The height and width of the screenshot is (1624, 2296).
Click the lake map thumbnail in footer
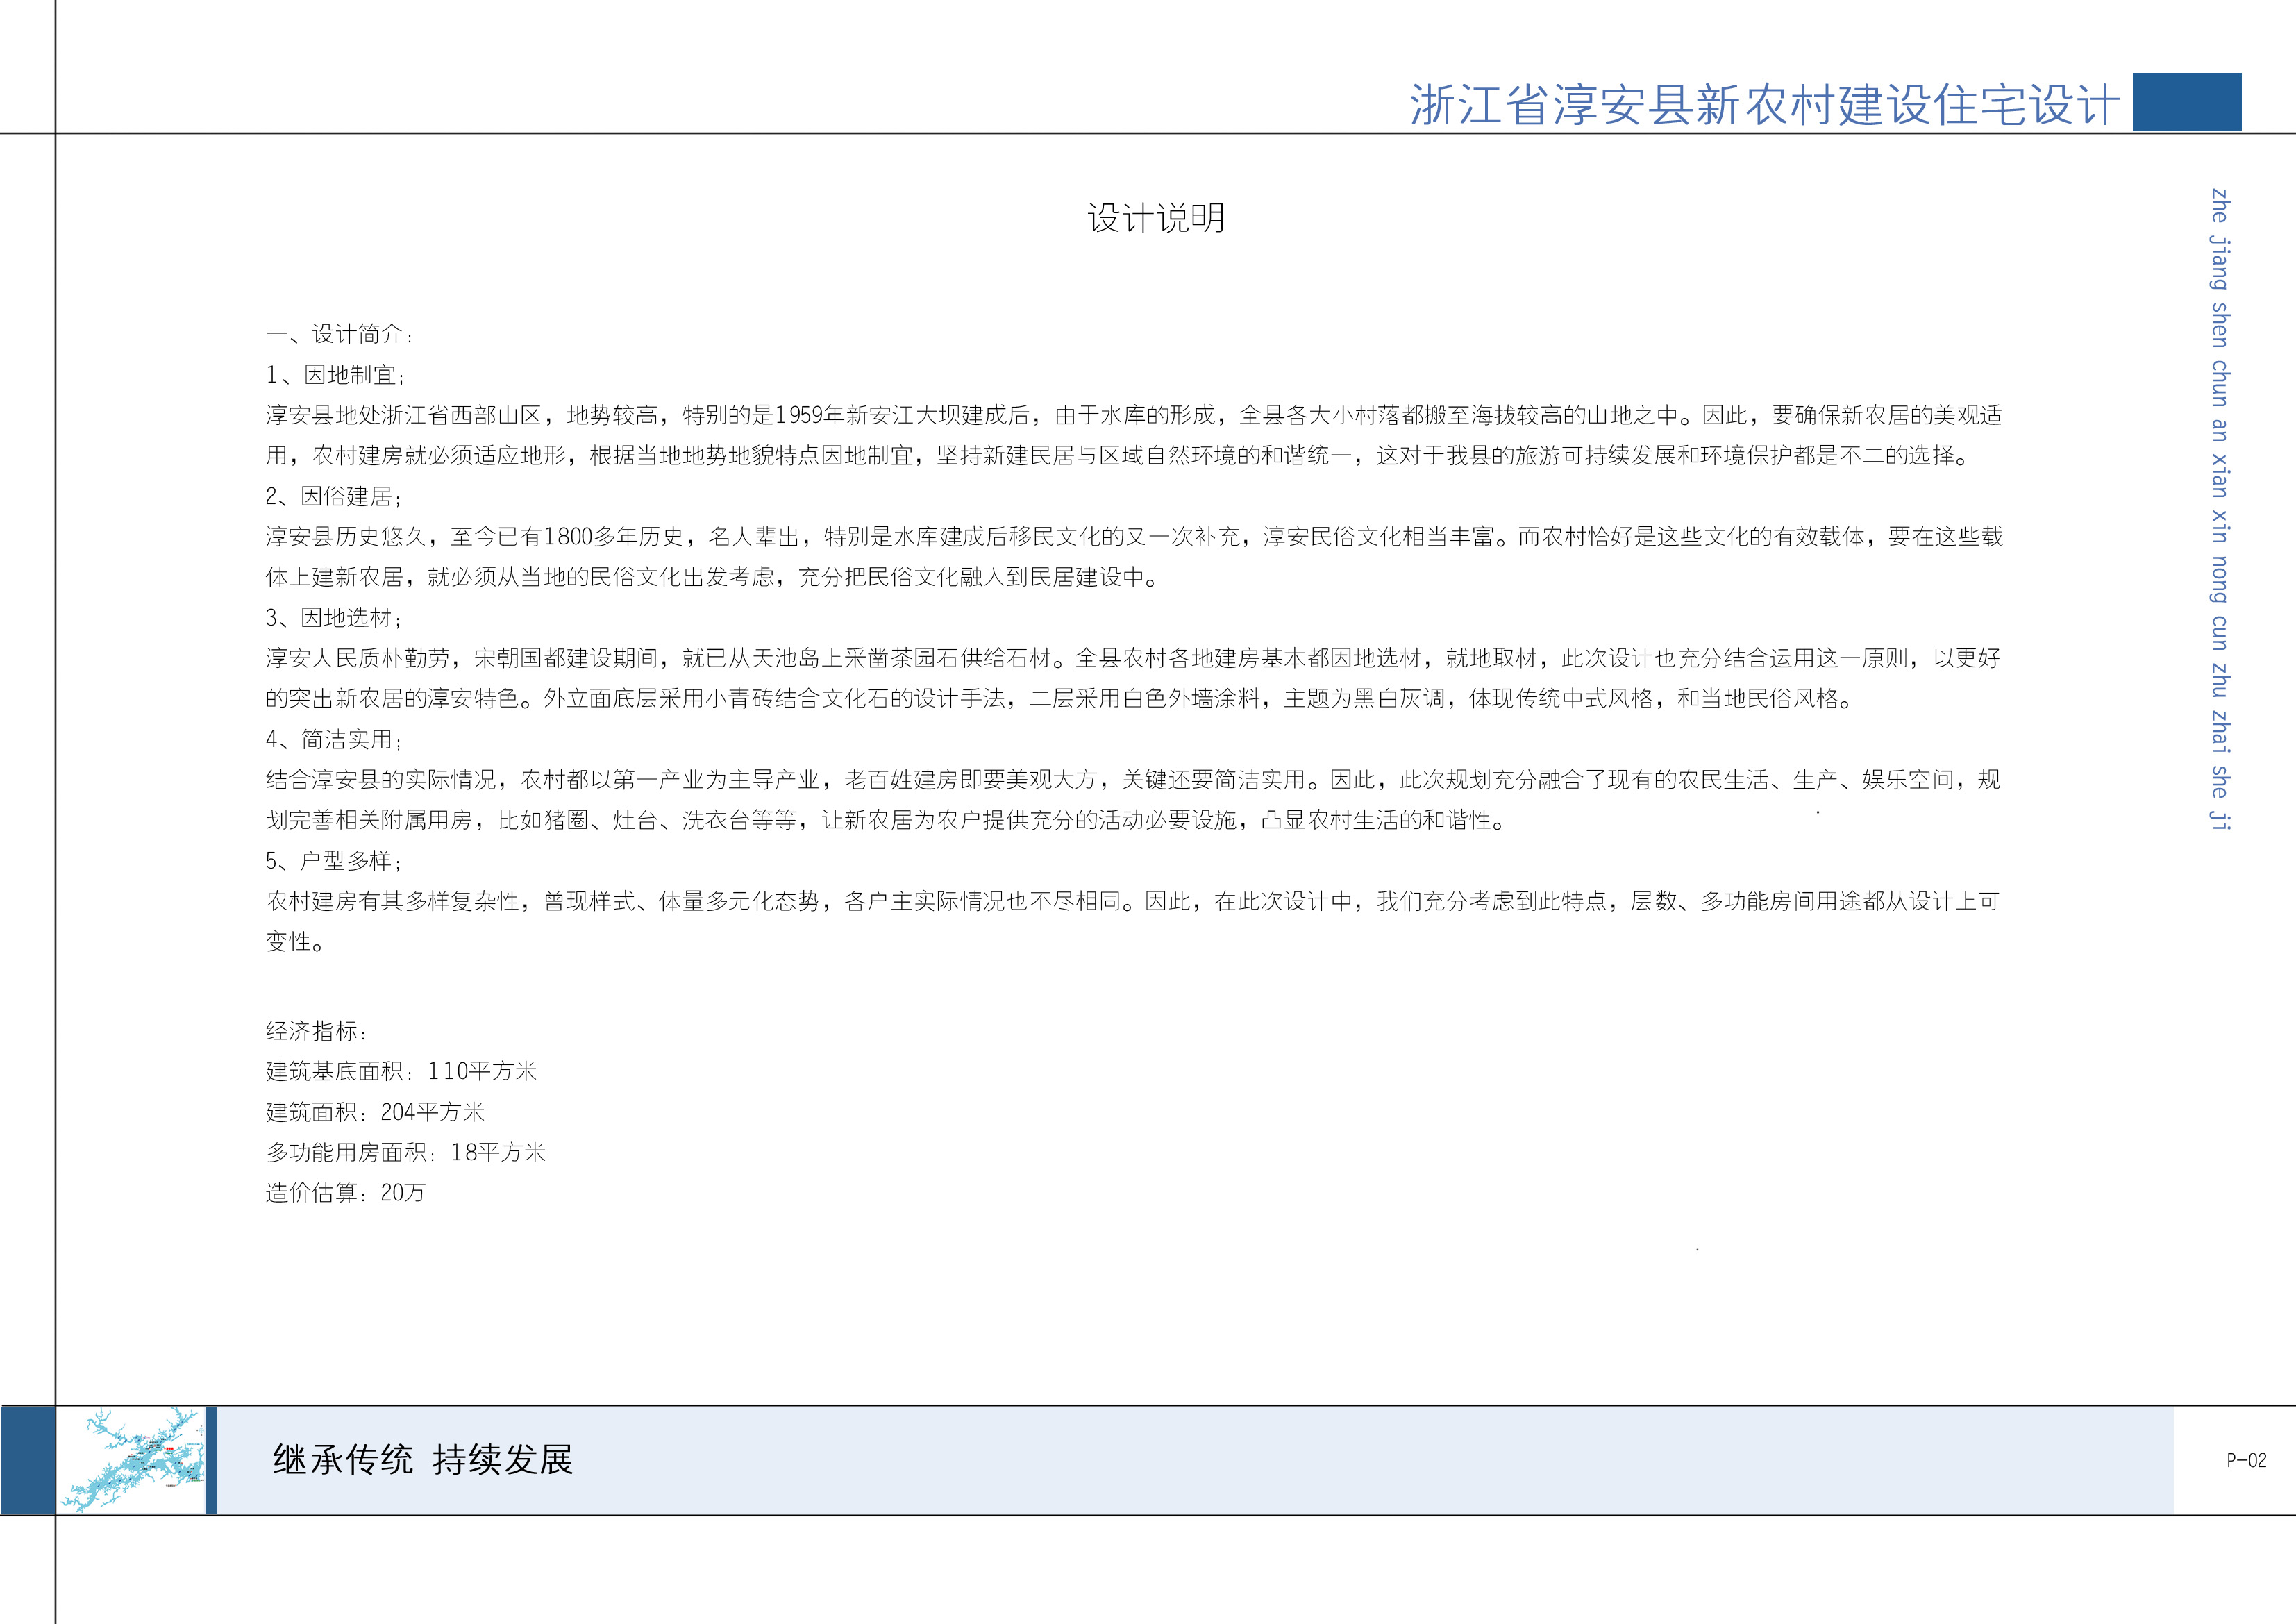(132, 1460)
